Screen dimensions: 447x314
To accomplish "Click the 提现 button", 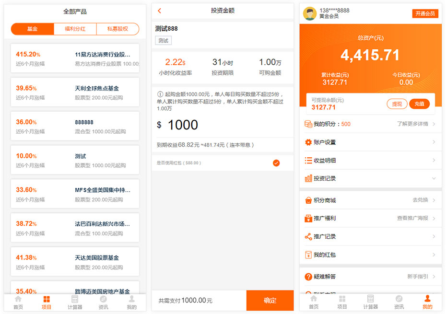I will [x=397, y=104].
